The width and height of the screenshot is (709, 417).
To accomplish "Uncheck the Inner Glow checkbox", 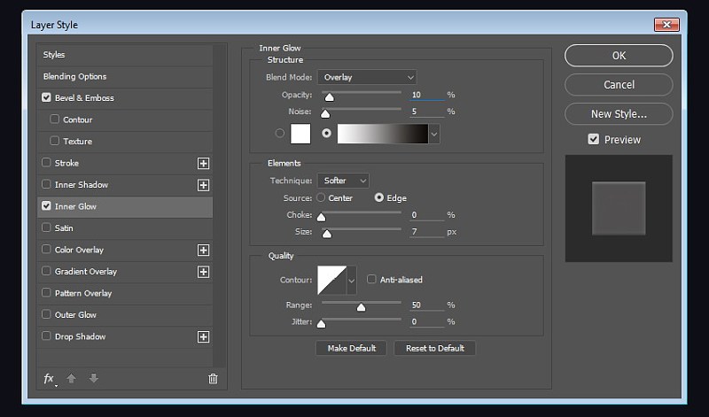I will [46, 205].
